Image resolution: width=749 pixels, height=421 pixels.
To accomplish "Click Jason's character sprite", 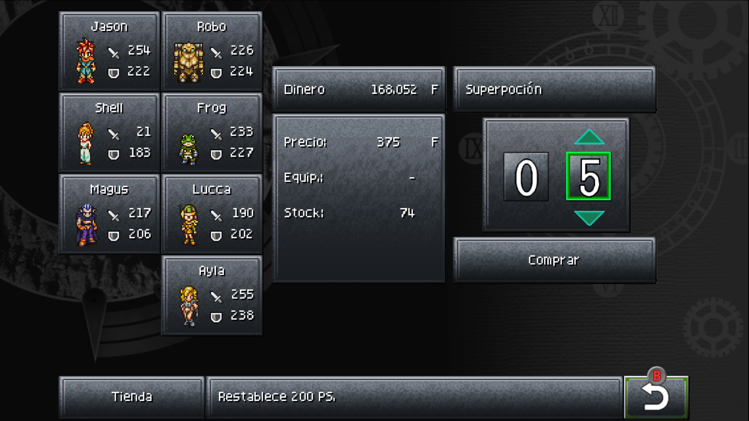I will tap(86, 61).
